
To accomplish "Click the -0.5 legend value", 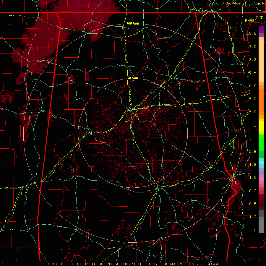I will point(252,204).
